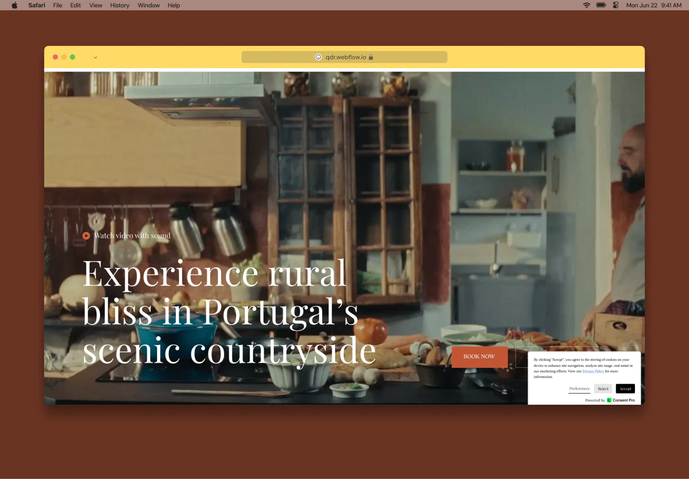This screenshot has width=689, height=479.
Task: Open cookie Preferences link
Action: point(579,389)
